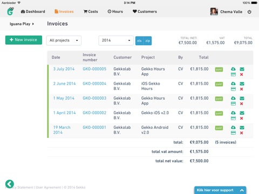The width and height of the screenshot is (259, 194).
Task: Open invoice GKO-000003
Action: point(94,98)
